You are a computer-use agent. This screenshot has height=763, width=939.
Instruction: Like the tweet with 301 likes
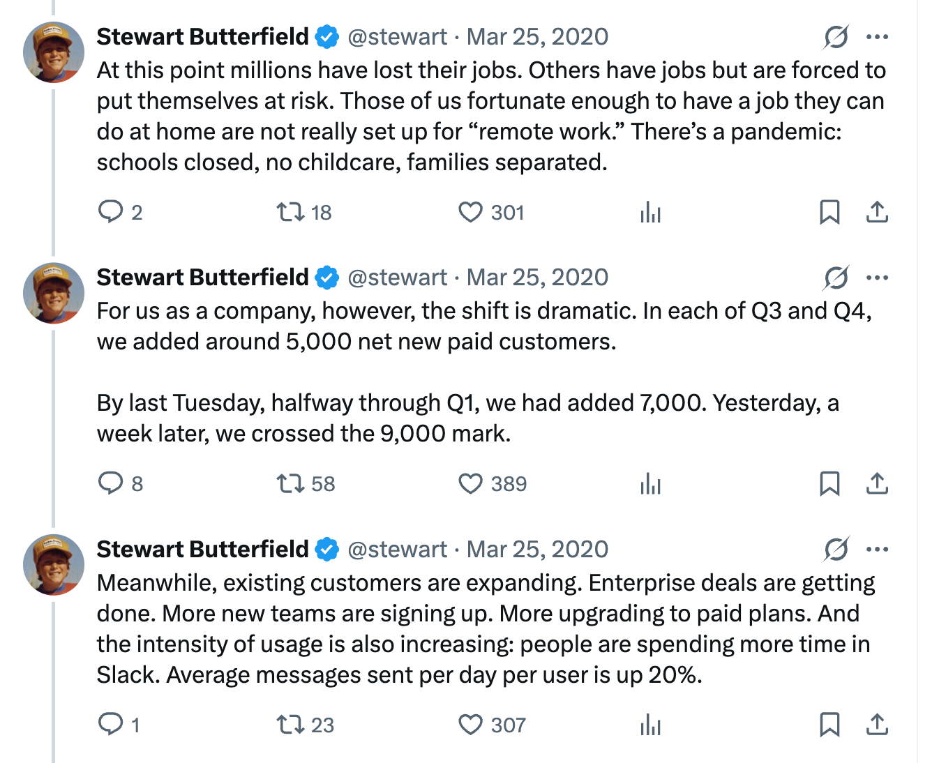[470, 211]
